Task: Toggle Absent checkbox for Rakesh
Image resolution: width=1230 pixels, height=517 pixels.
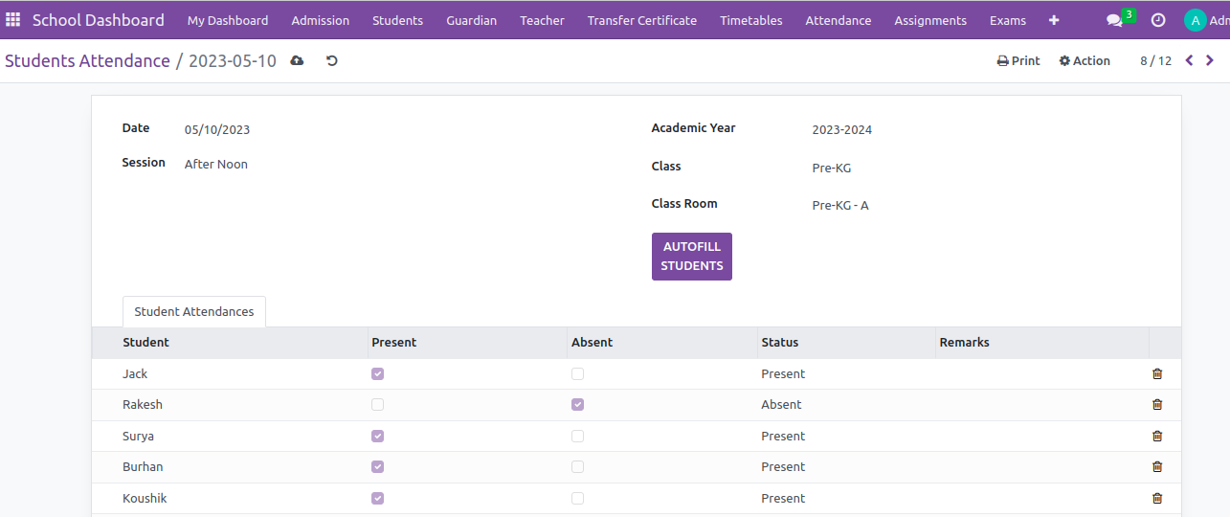Action: point(577,405)
